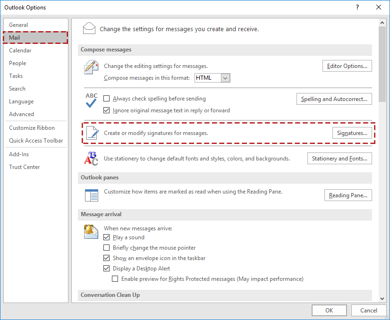The width and height of the screenshot is (390, 320).
Task: Open the help question mark in title bar
Action: [357, 7]
